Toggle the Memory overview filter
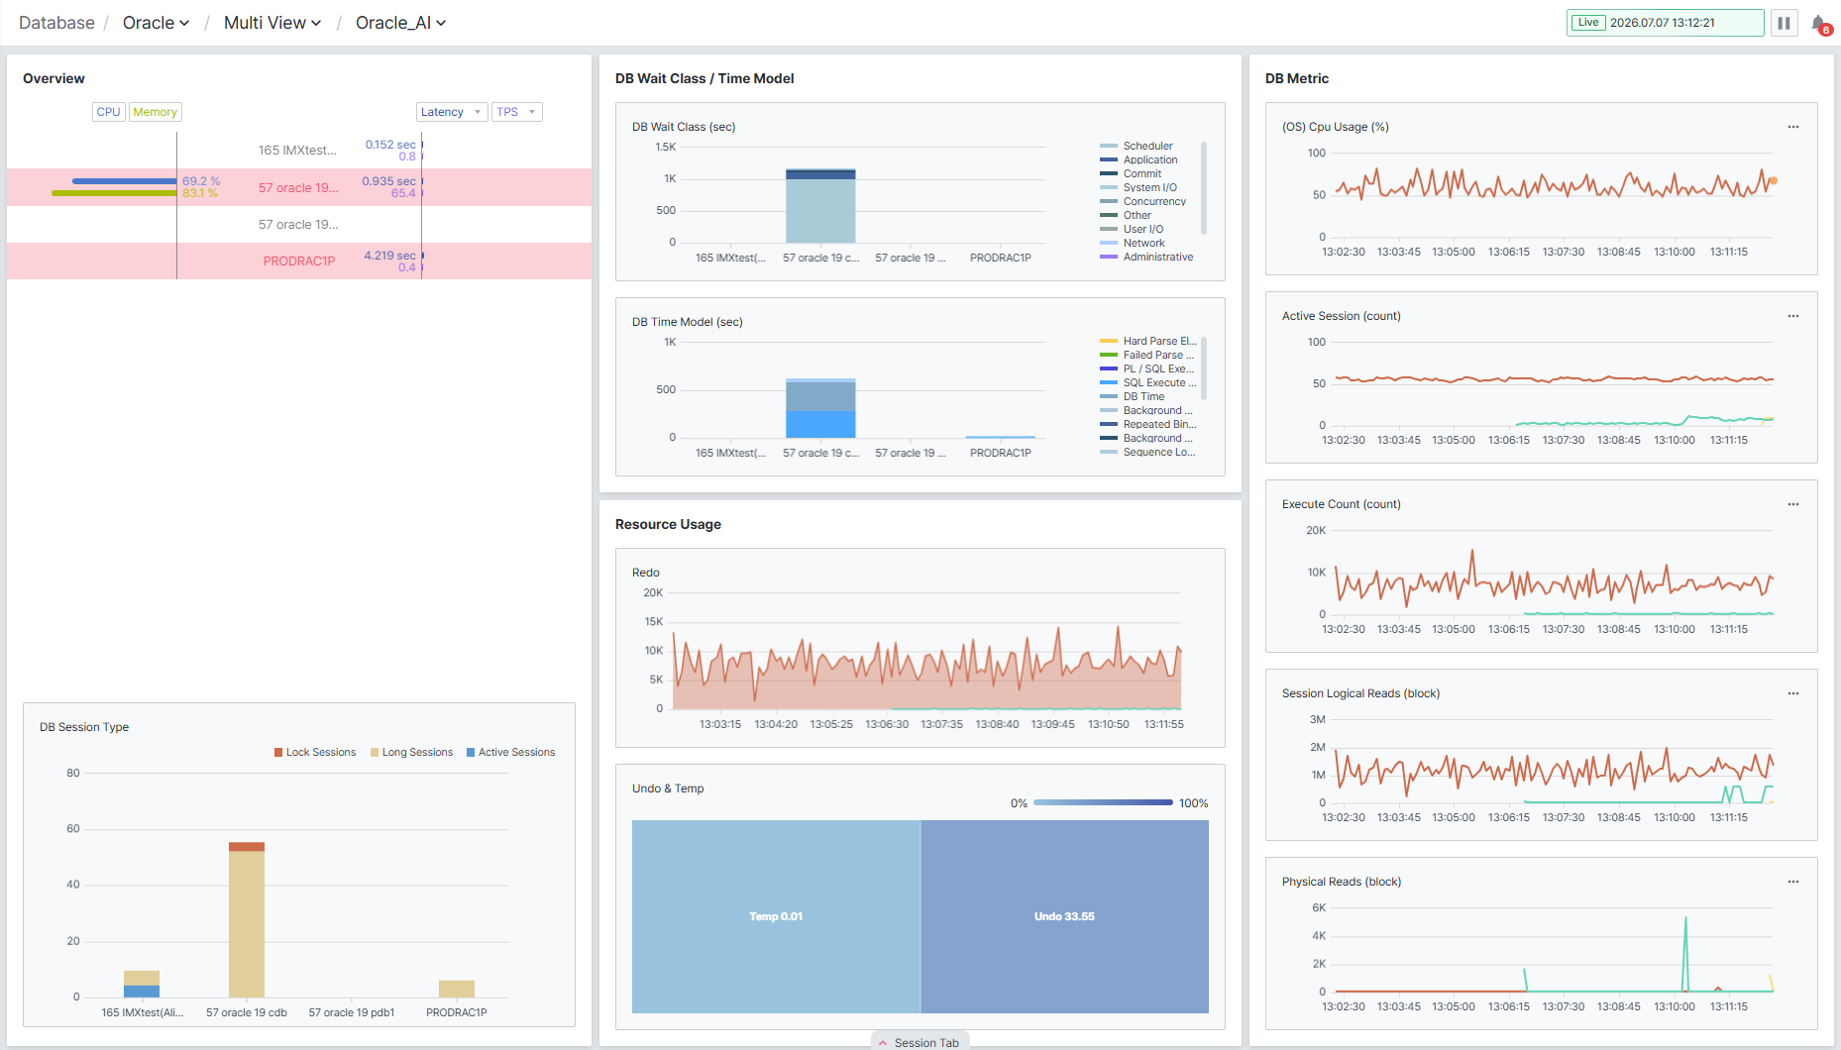Screen dimensions: 1841x1050 pos(155,112)
